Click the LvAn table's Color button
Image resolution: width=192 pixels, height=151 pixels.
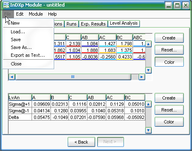(169, 122)
